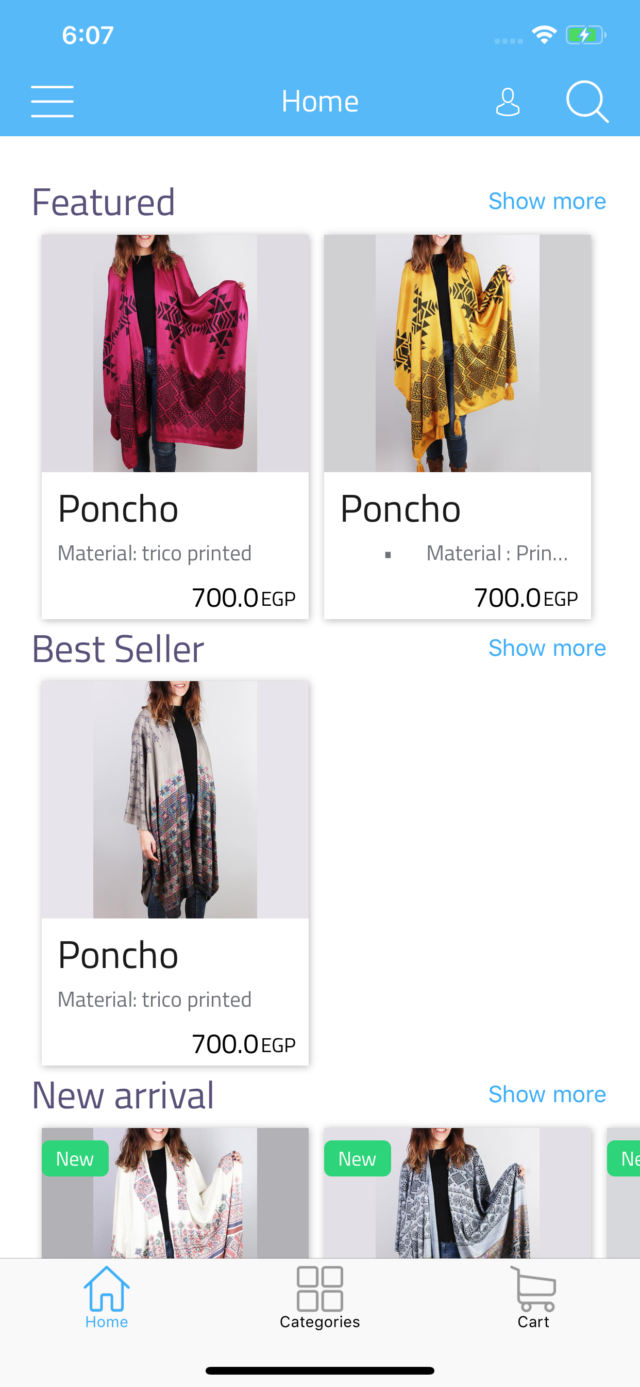Open the user profile icon

tap(507, 102)
